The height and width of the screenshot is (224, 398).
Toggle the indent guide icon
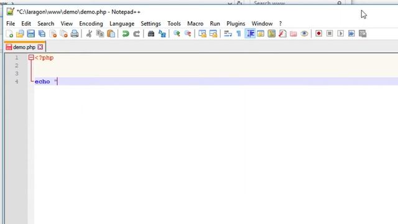click(x=250, y=34)
